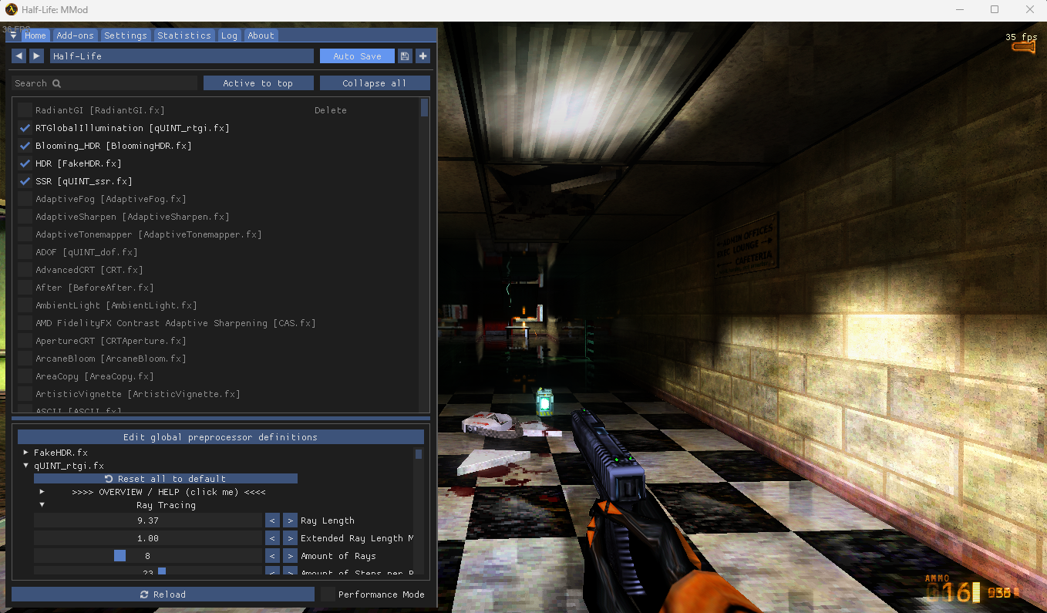Click the Half-Life preset name field
Image resolution: width=1047 pixels, height=613 pixels.
click(x=182, y=56)
